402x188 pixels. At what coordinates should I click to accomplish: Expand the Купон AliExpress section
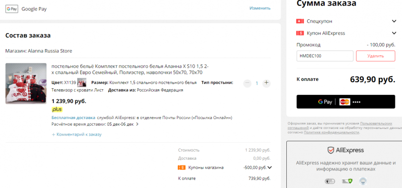pos(394,33)
